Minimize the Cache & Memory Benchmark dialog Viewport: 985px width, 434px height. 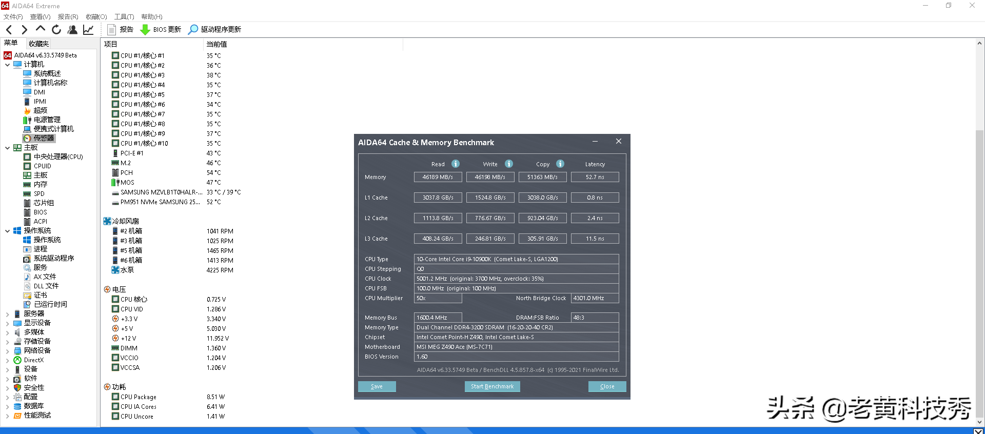(595, 142)
